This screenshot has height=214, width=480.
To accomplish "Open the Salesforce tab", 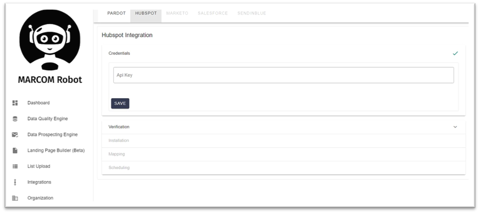I will [212, 13].
